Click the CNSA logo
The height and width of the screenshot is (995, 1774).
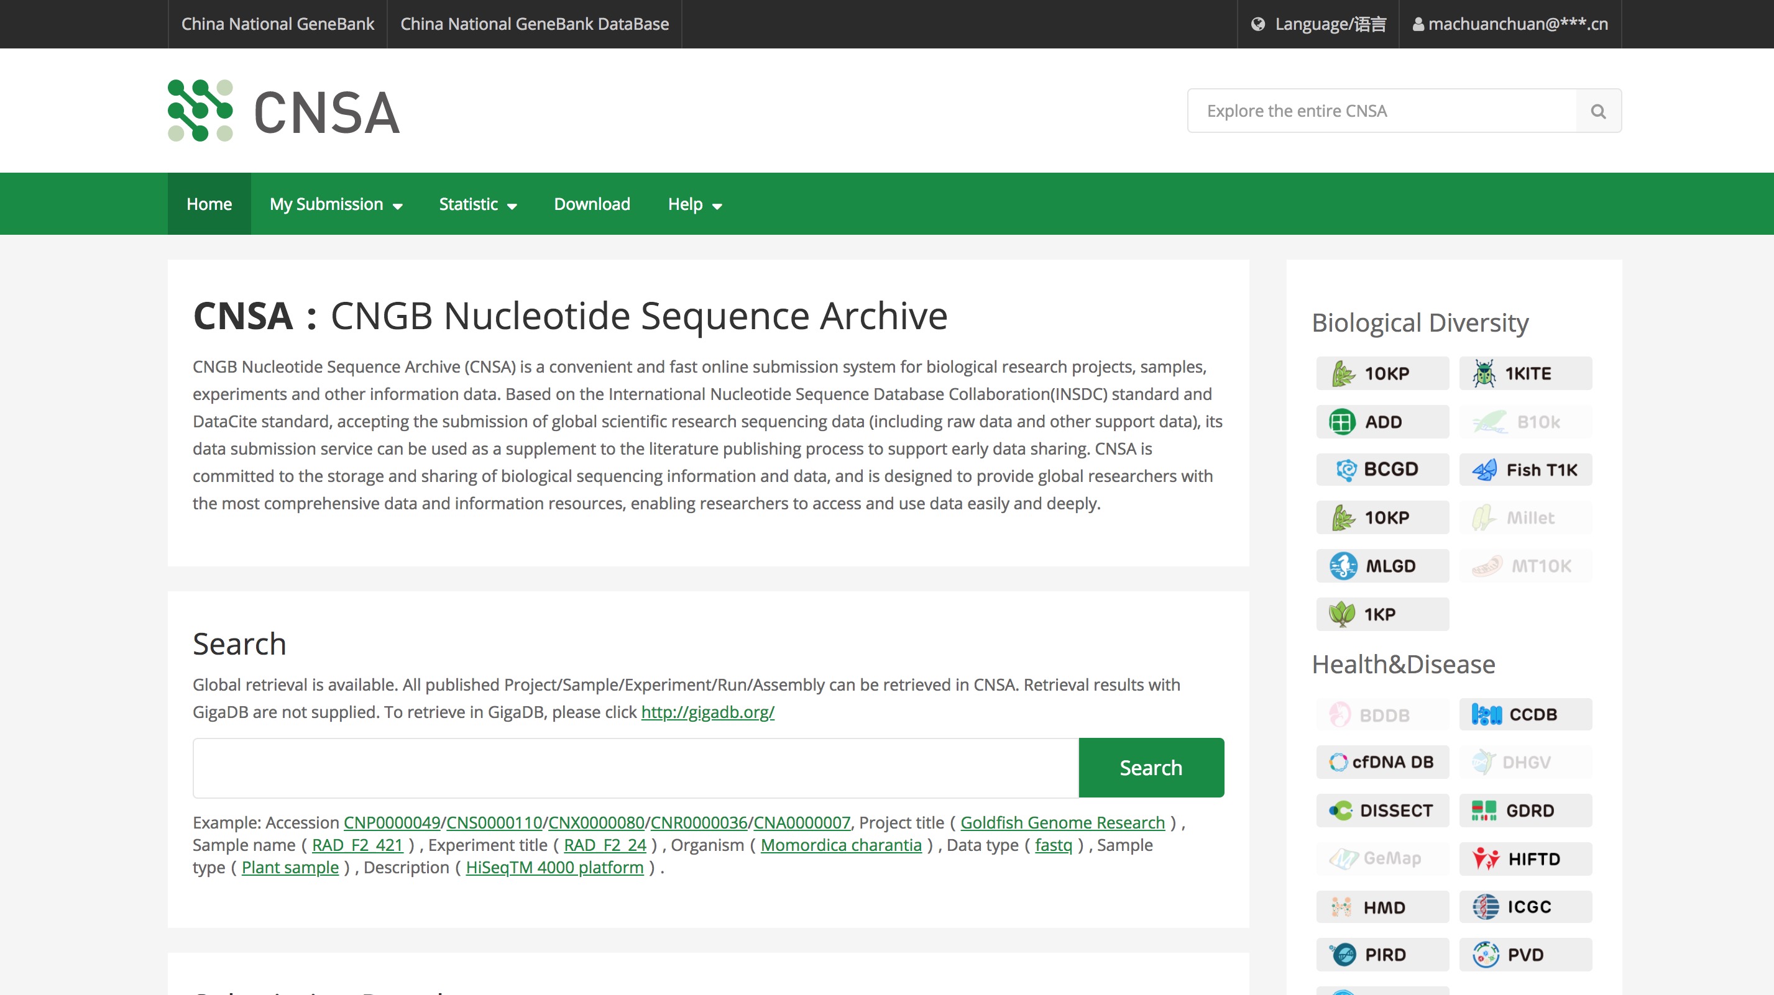pos(283,111)
